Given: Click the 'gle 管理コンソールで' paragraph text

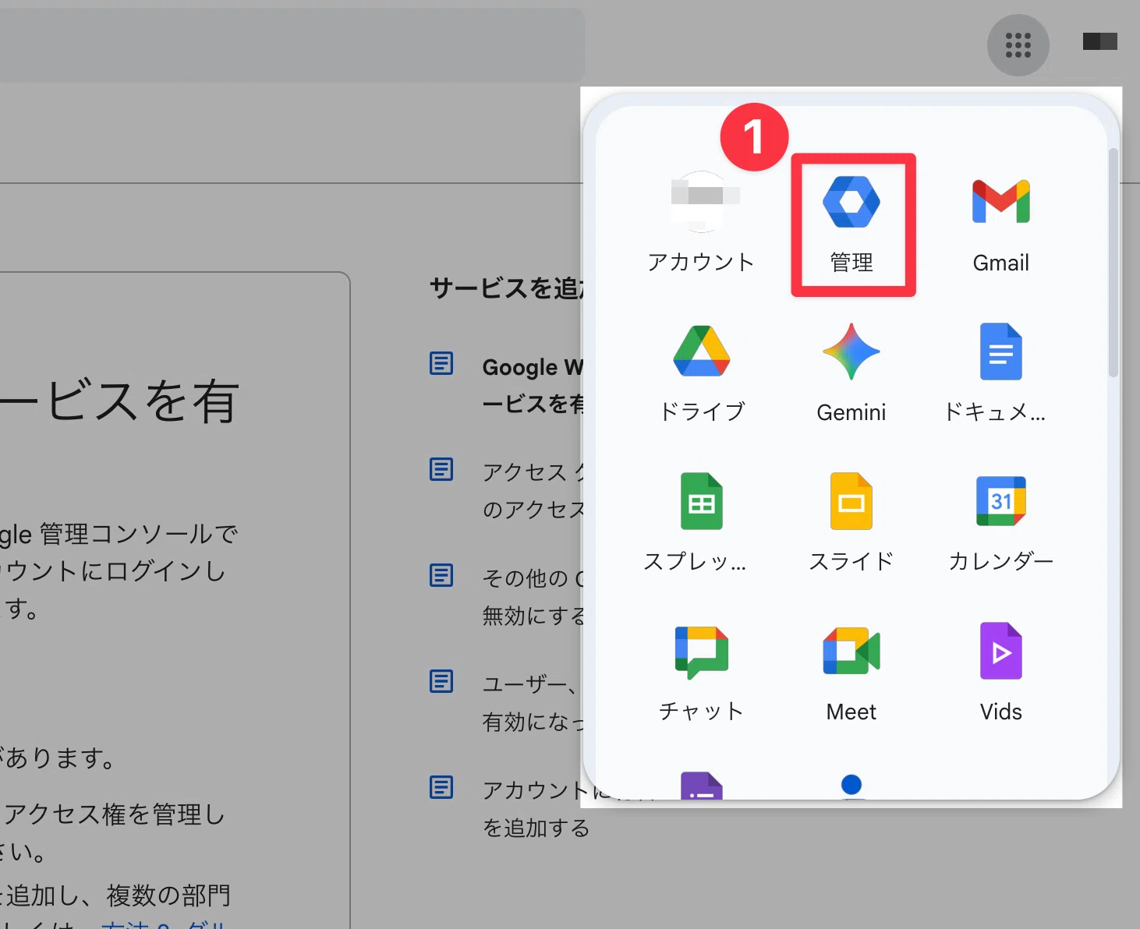Looking at the screenshot, I should point(119,534).
